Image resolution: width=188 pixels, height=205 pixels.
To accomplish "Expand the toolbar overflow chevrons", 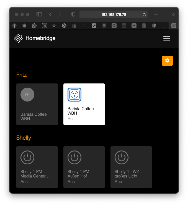I will [173, 14].
